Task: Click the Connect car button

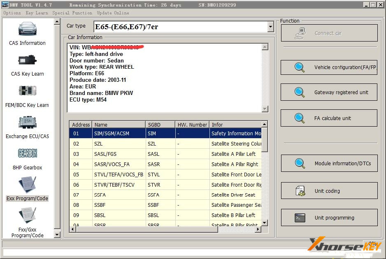Action: [329, 33]
